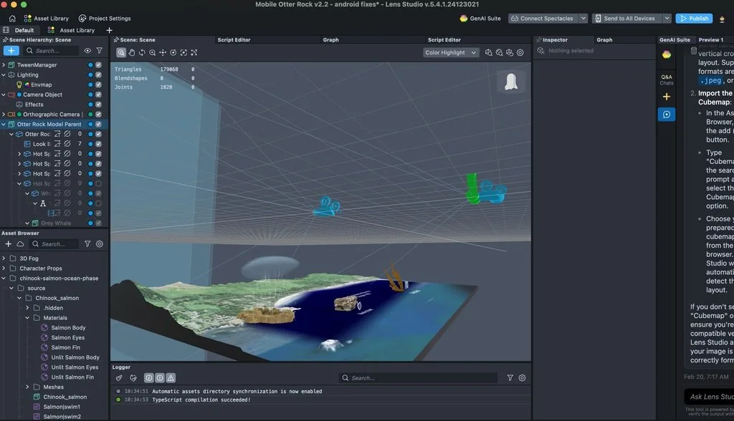This screenshot has height=421, width=734.
Task: Open Asset Library from top bar
Action: coord(47,18)
